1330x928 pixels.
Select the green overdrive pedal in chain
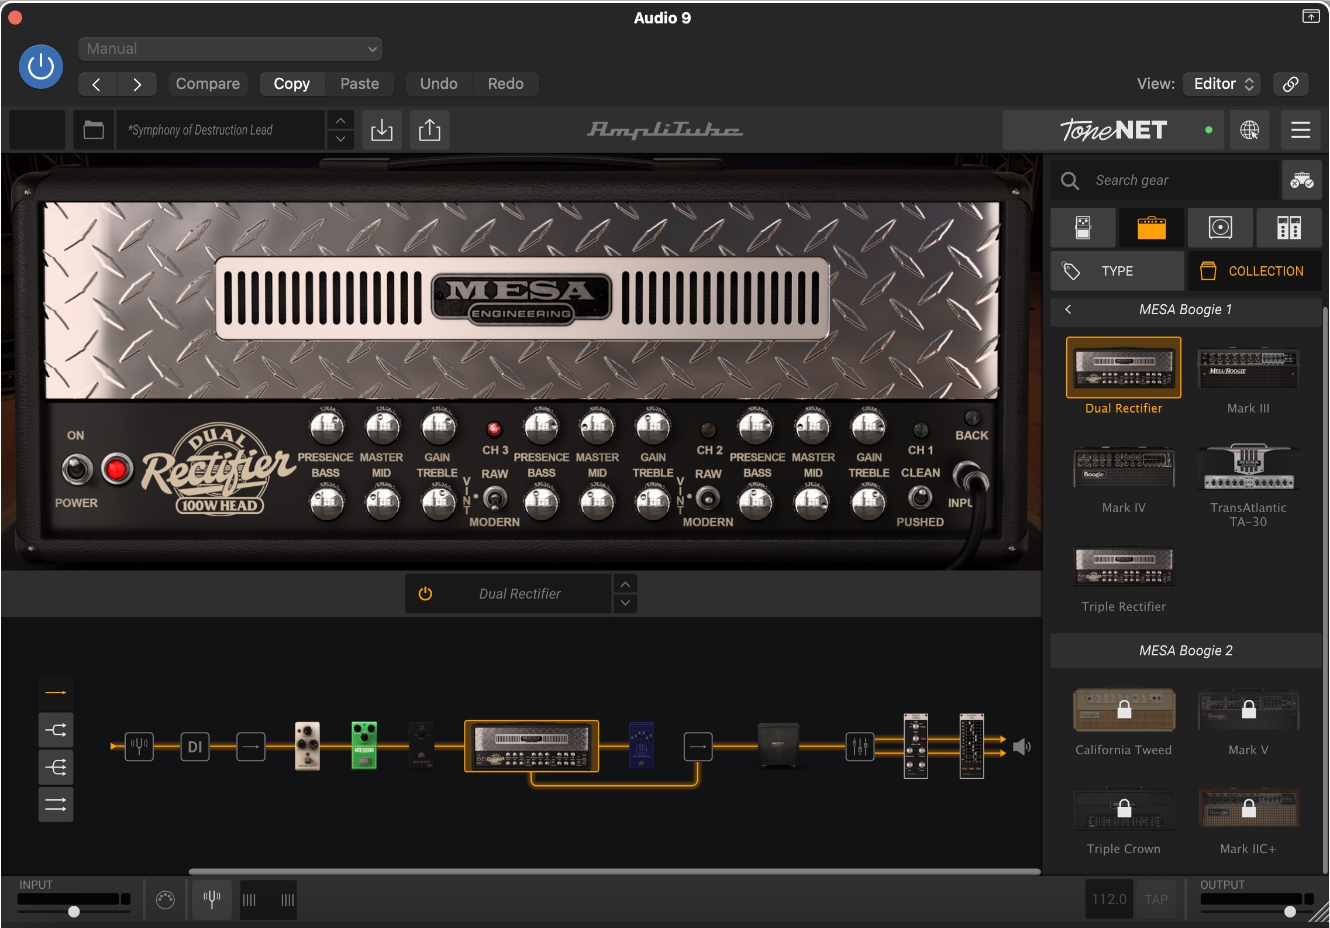364,745
